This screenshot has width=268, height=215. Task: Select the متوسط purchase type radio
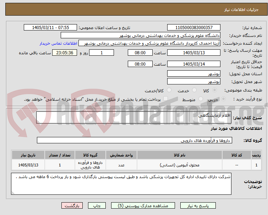click(201, 99)
